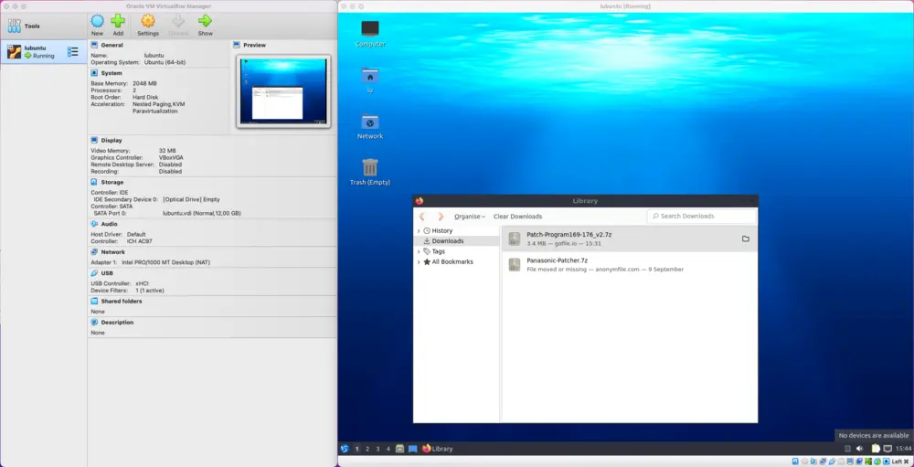Focus the Search Downloads field

[x=701, y=217]
